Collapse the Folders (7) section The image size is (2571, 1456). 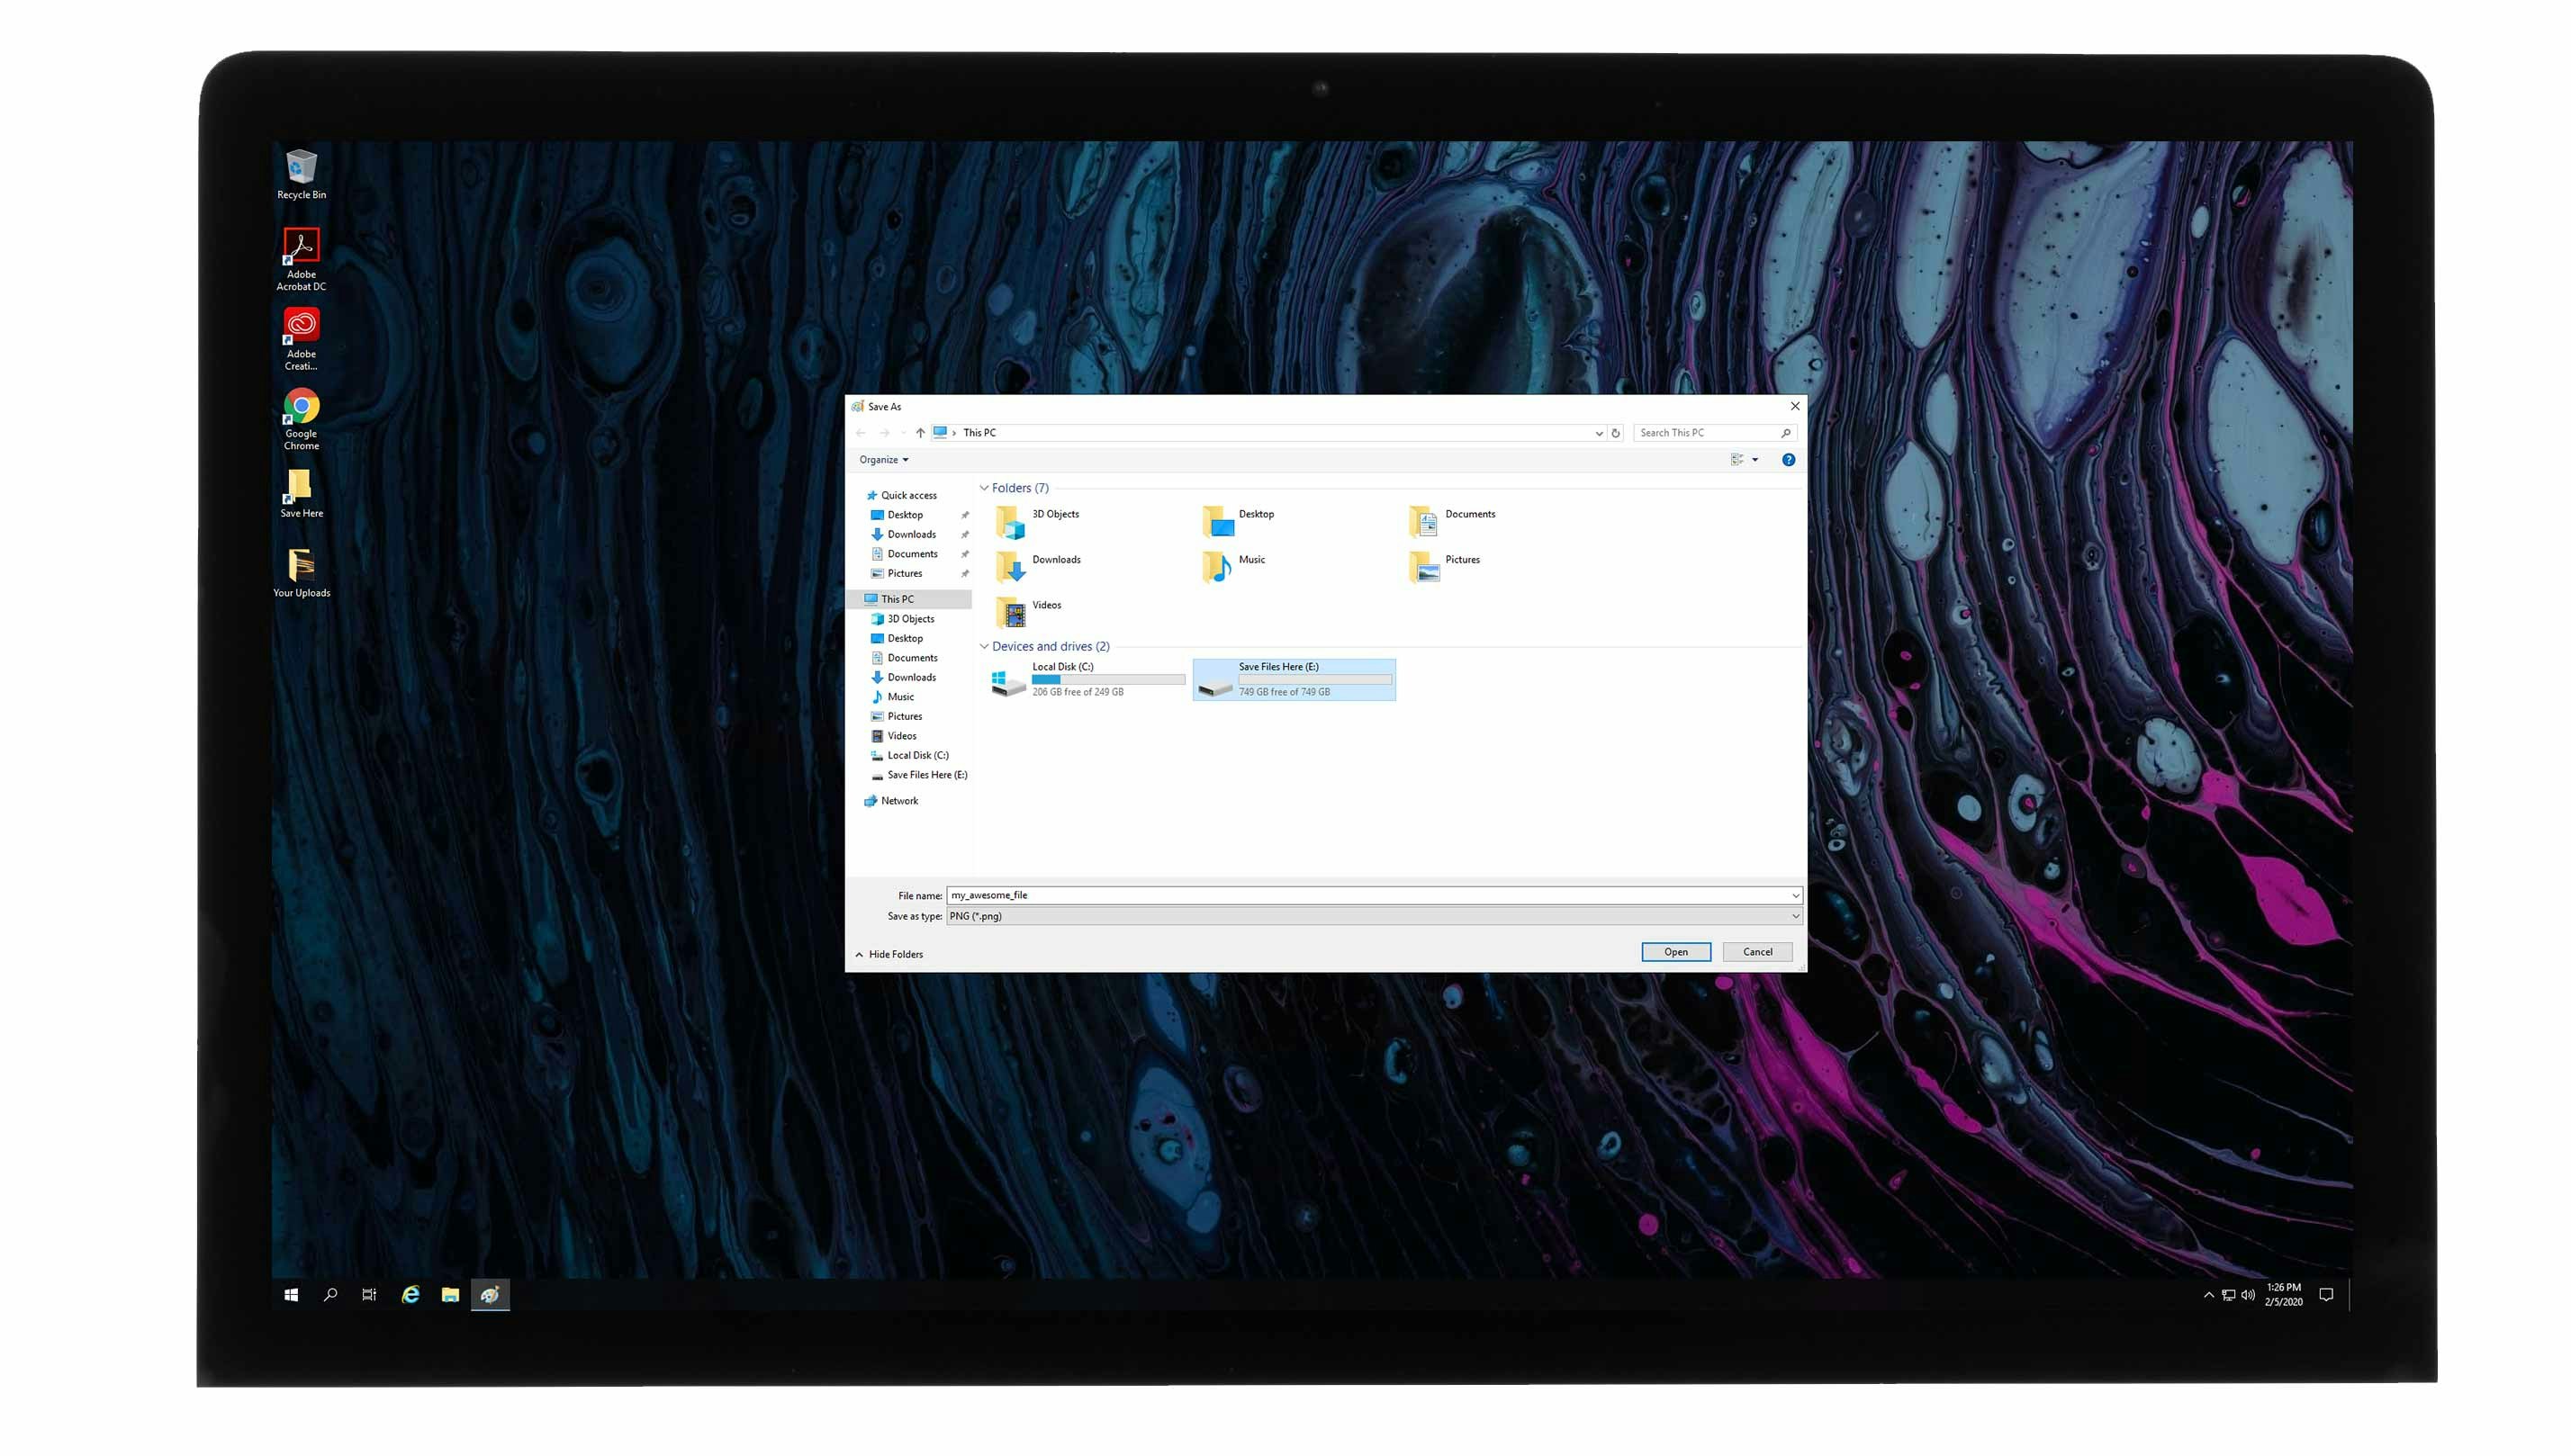(983, 488)
